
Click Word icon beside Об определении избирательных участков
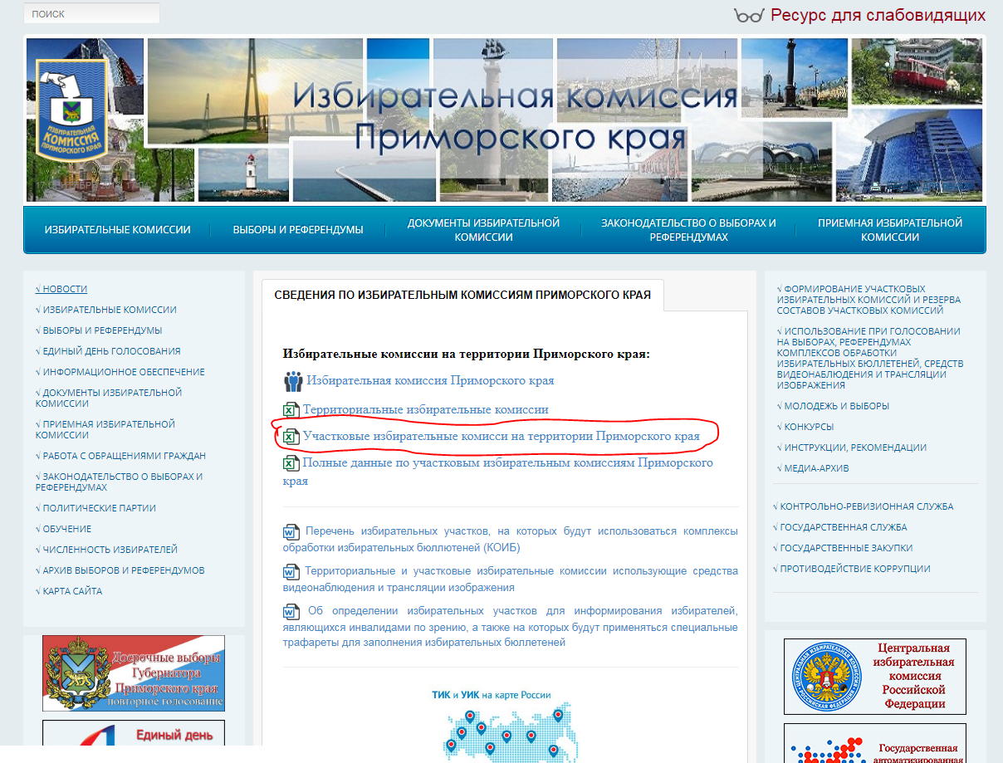[291, 612]
